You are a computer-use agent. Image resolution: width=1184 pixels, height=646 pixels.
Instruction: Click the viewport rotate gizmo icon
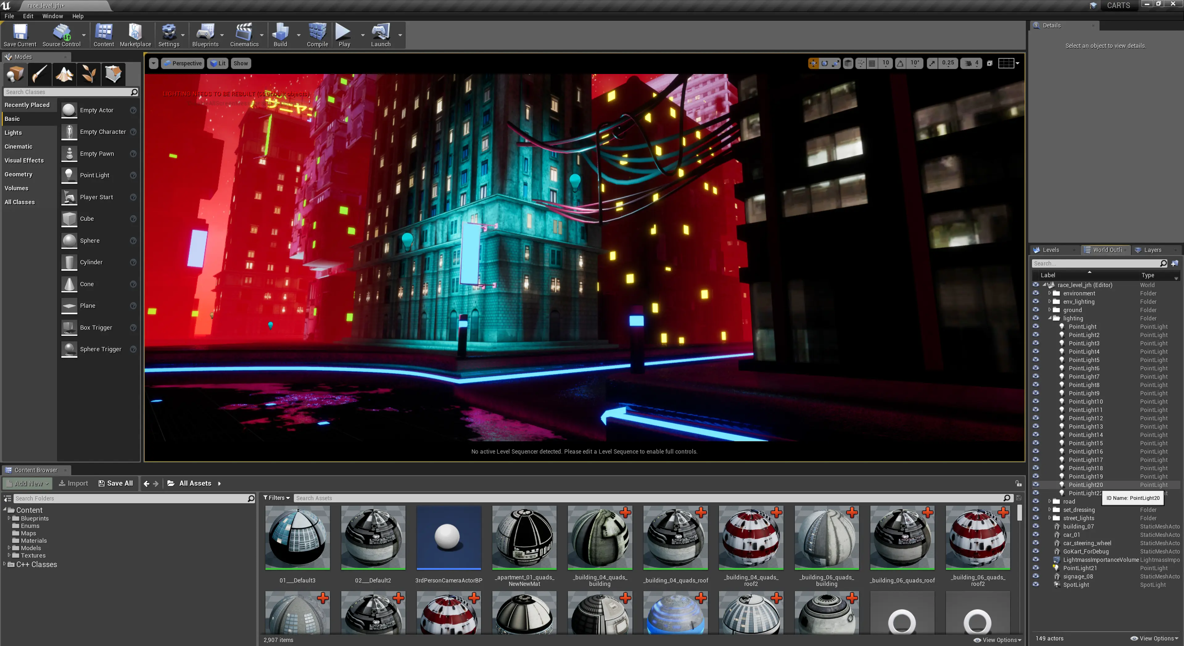pyautogui.click(x=825, y=64)
